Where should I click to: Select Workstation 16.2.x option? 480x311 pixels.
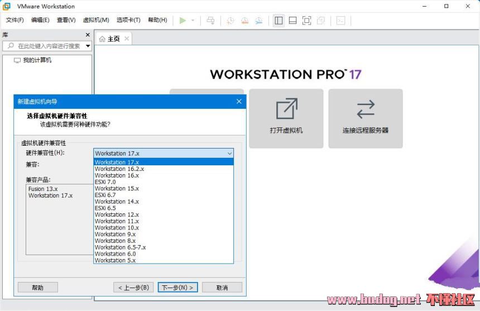[x=164, y=169]
